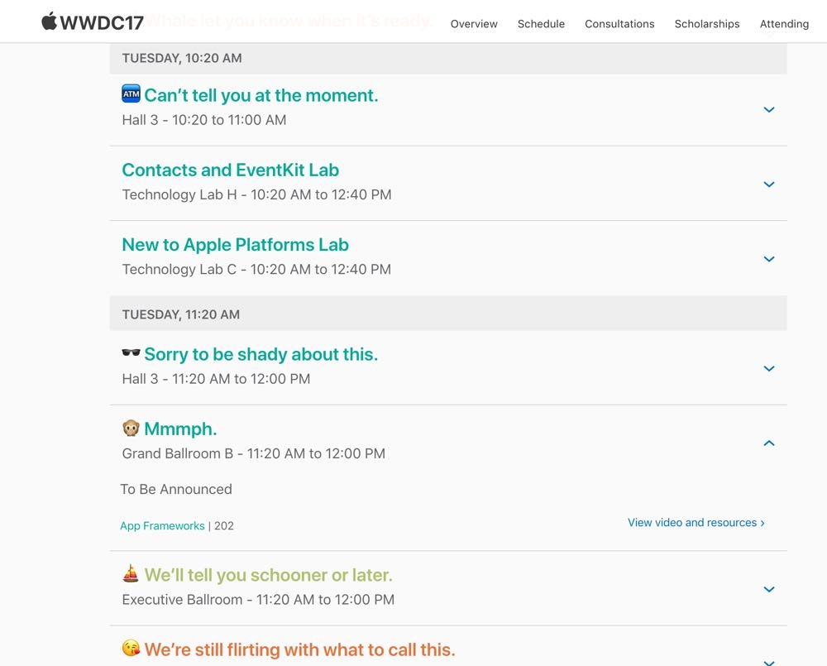Expand the schooner or later session

[769, 589]
